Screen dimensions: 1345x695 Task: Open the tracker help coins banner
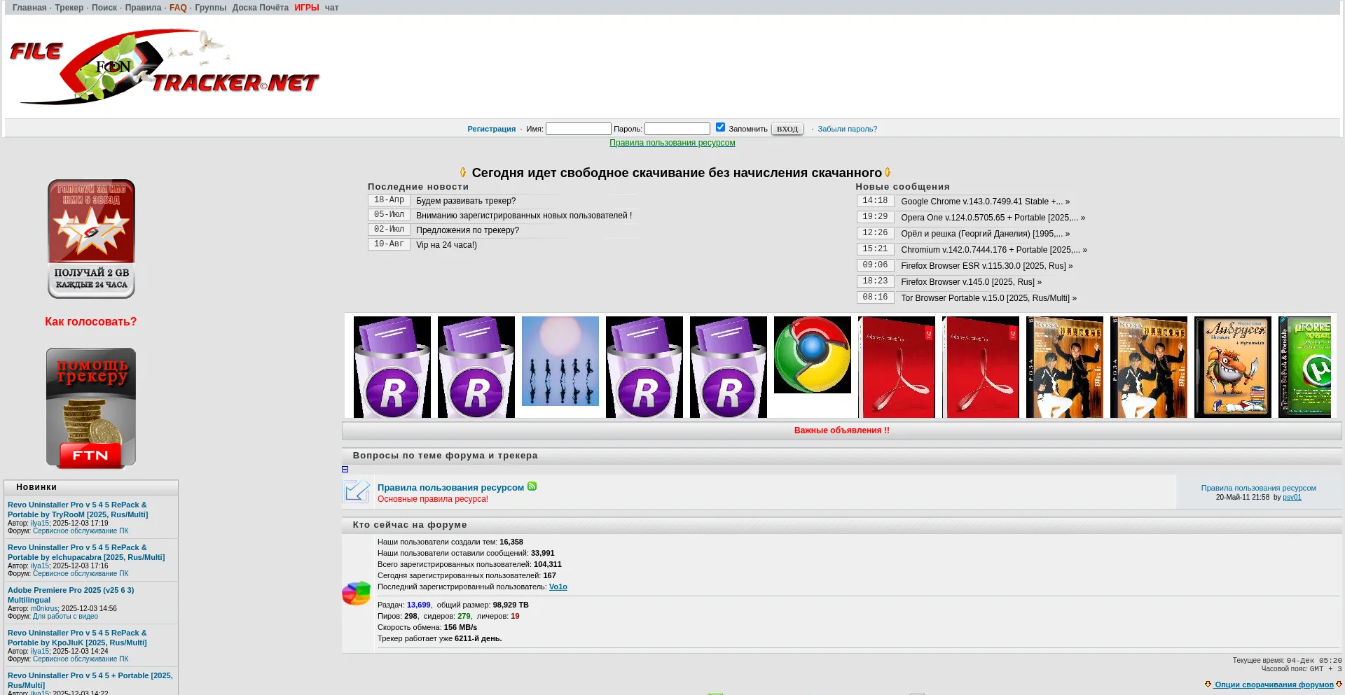coord(91,407)
